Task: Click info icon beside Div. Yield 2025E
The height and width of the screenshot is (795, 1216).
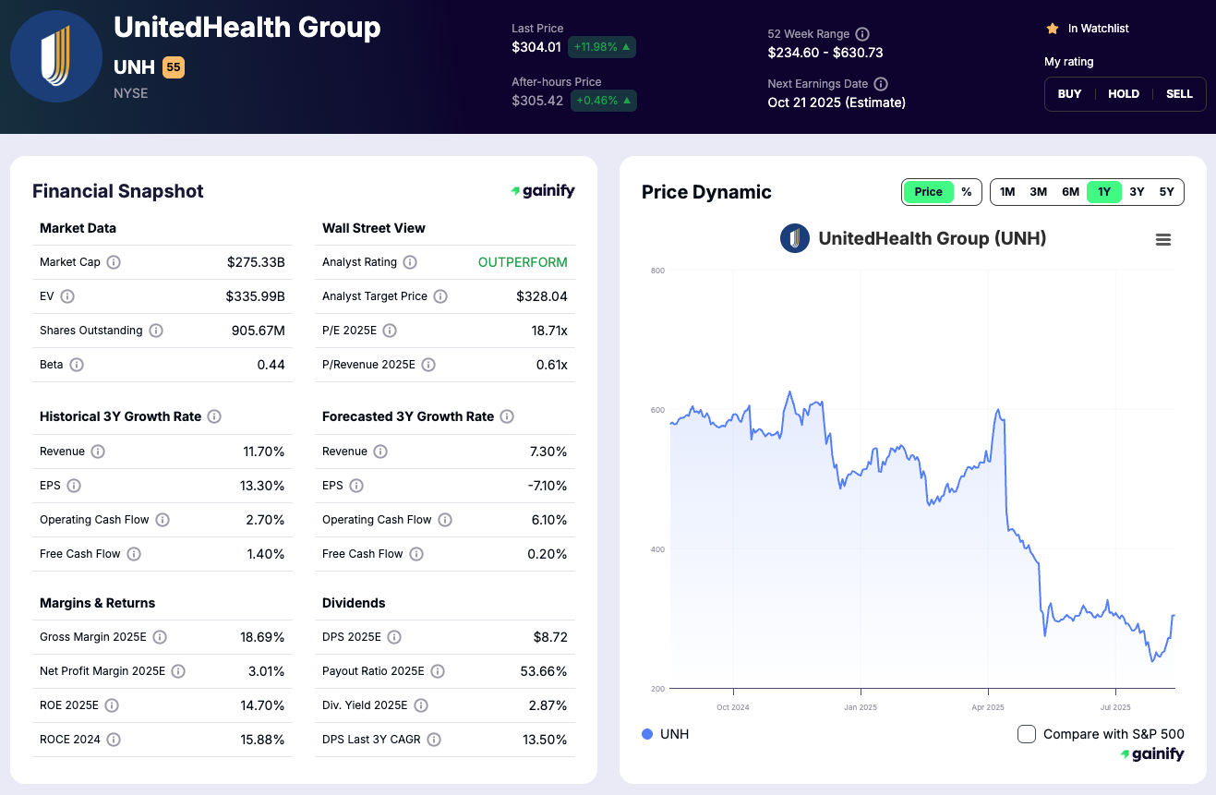Action: pos(421,705)
